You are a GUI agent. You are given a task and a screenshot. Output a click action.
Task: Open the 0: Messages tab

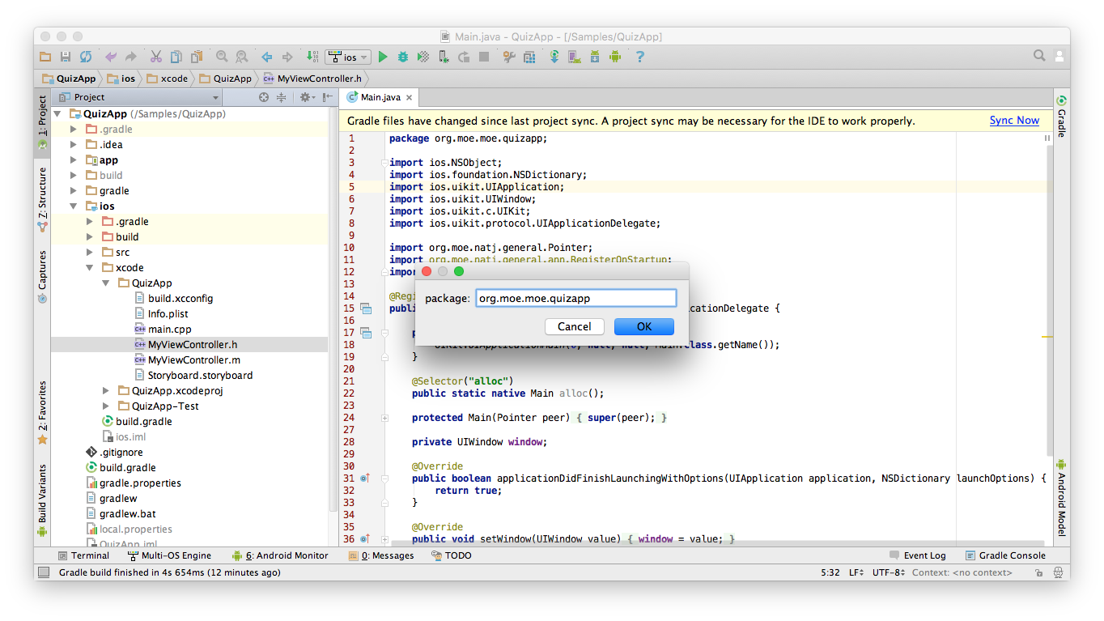380,555
